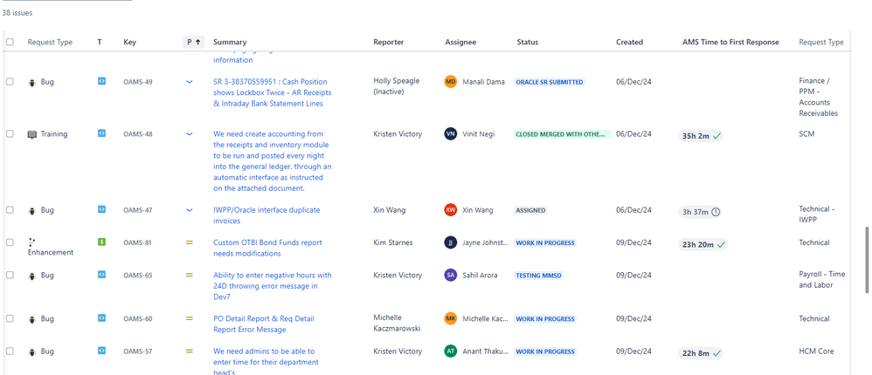Click the low priority chevron icon on OAMS-47
Viewport: 872px width, 375px height.
(x=189, y=209)
